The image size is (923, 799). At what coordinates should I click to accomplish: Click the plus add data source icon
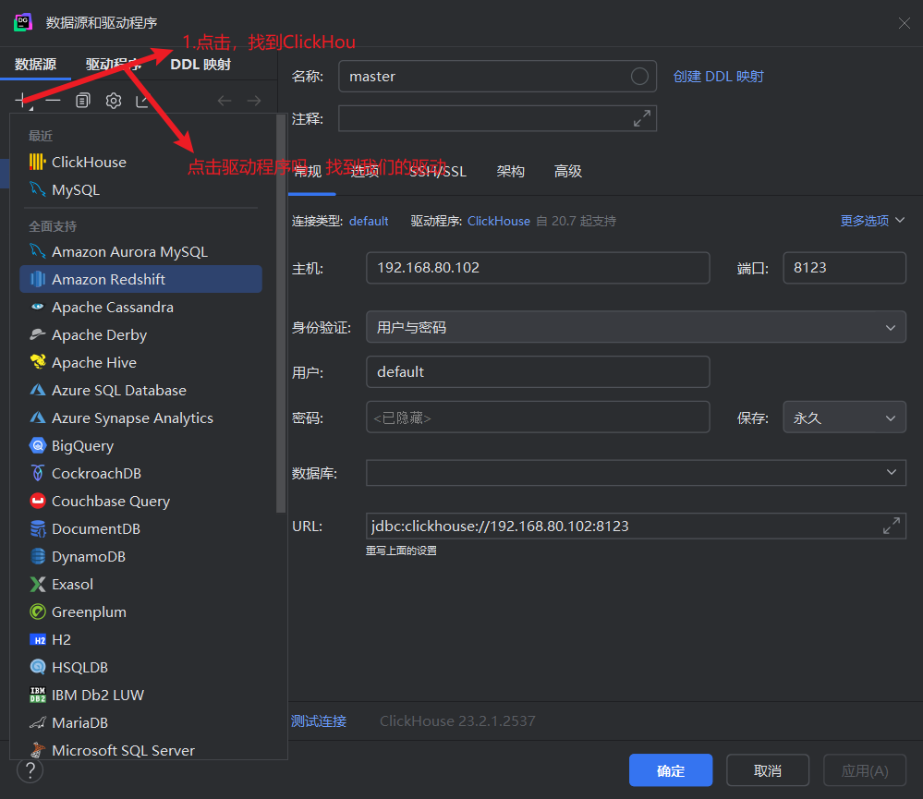tap(22, 101)
